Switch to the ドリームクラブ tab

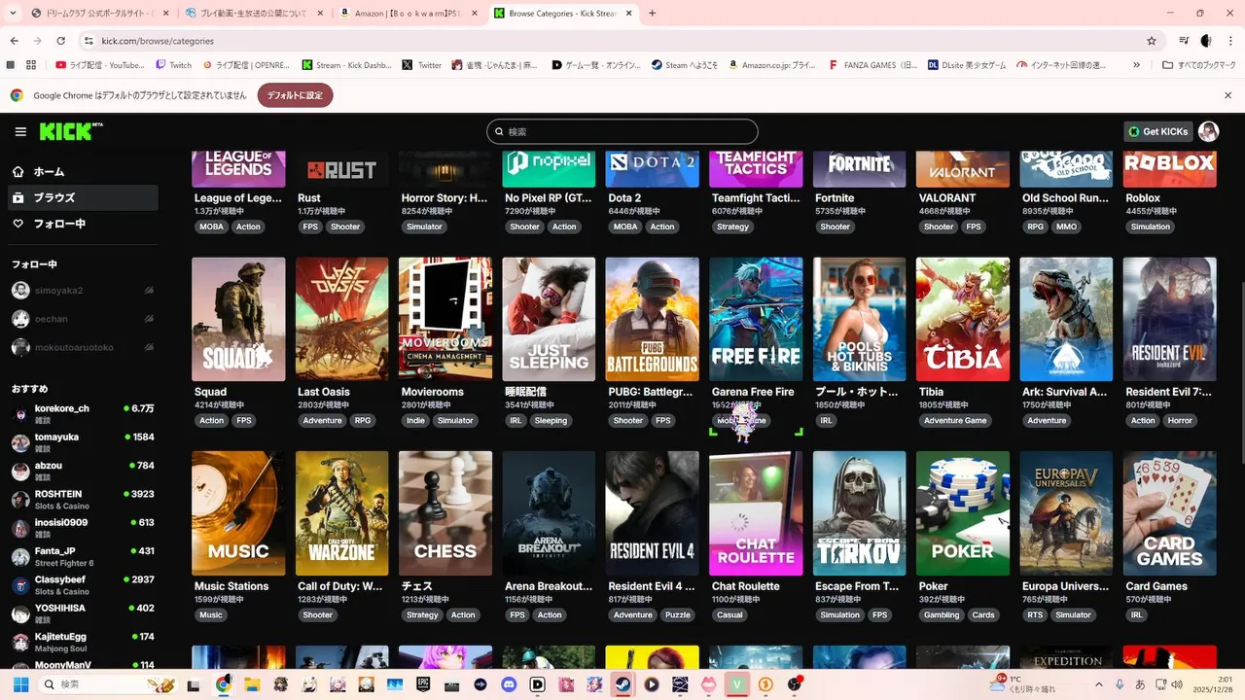pyautogui.click(x=97, y=14)
